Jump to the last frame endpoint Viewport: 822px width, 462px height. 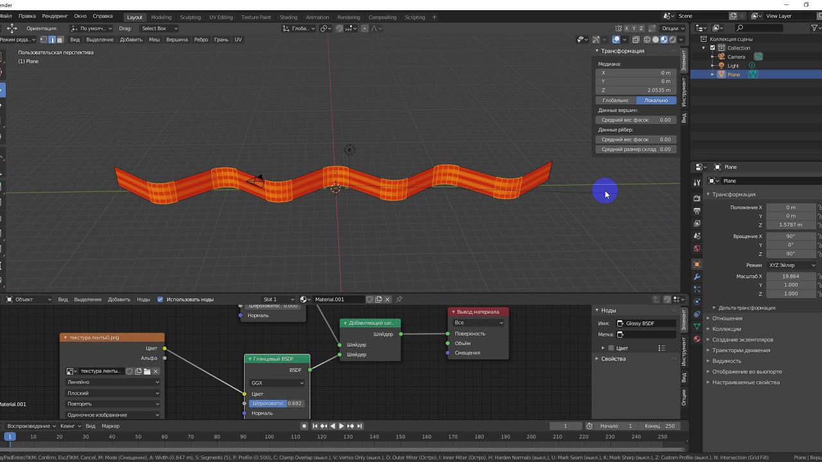click(360, 426)
